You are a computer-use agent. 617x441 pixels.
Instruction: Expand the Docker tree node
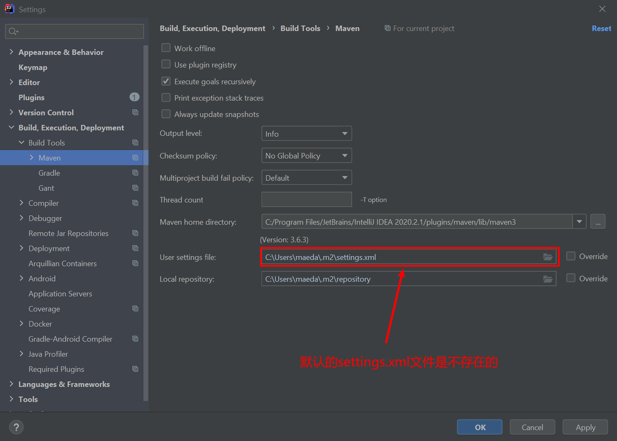pos(21,323)
